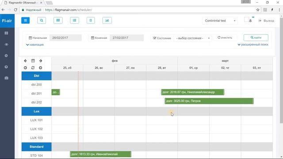
Task: Bookmark this page with star icon
Action: (258, 10)
